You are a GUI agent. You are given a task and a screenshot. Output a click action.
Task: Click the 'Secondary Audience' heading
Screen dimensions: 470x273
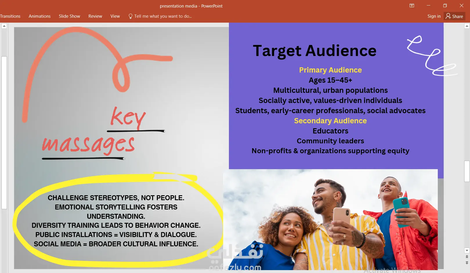pyautogui.click(x=330, y=121)
